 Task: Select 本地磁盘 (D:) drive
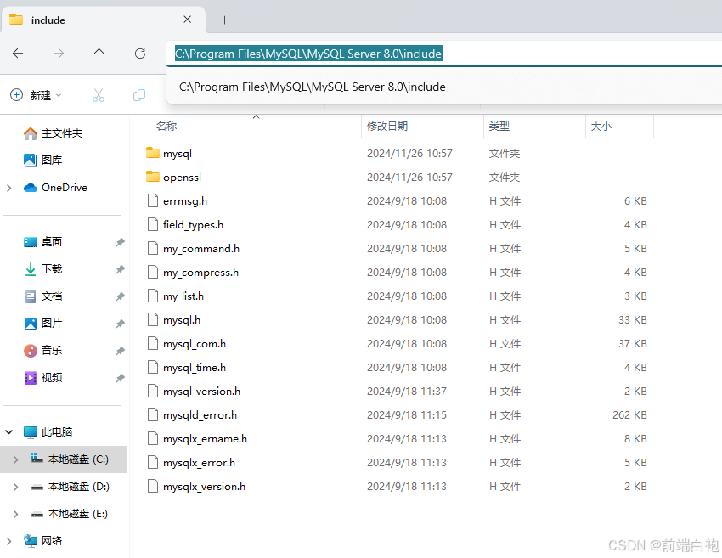70,486
